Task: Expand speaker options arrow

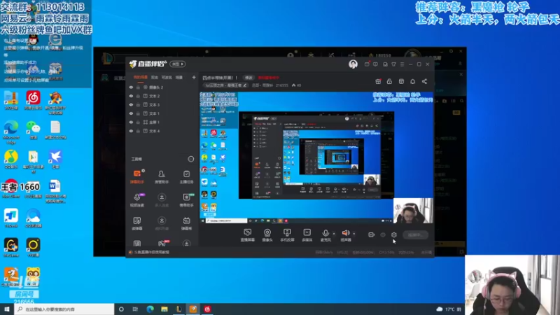Action: pos(354,234)
